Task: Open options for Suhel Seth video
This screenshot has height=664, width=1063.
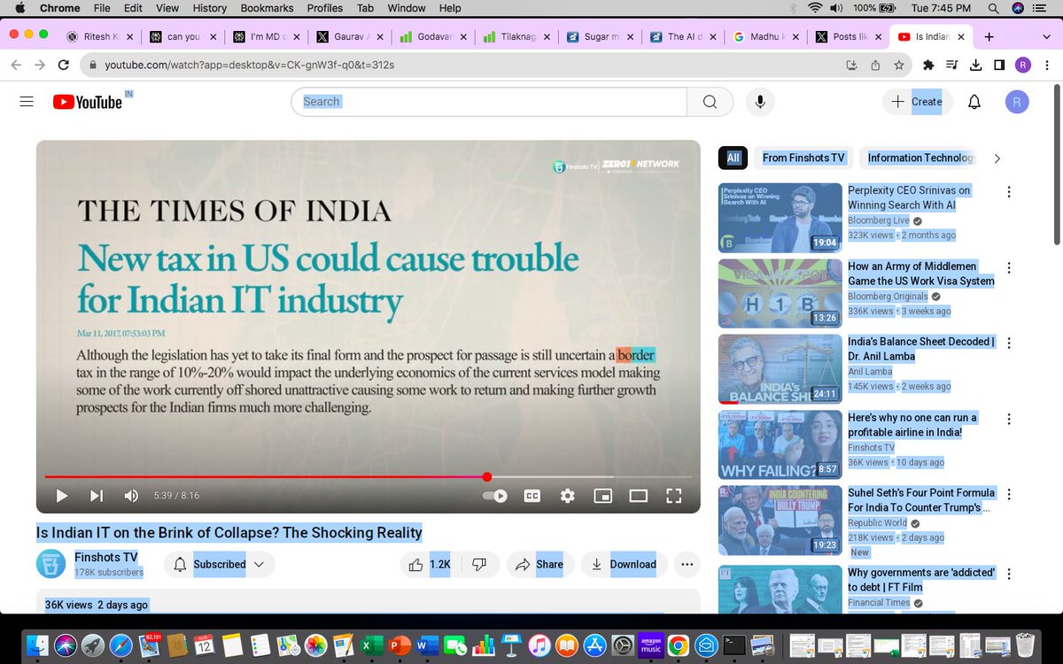Action: (1008, 494)
